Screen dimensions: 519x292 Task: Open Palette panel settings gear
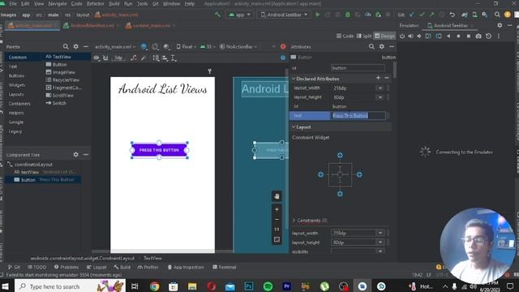point(75,47)
